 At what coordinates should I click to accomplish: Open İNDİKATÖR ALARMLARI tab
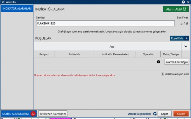pos(17,9)
